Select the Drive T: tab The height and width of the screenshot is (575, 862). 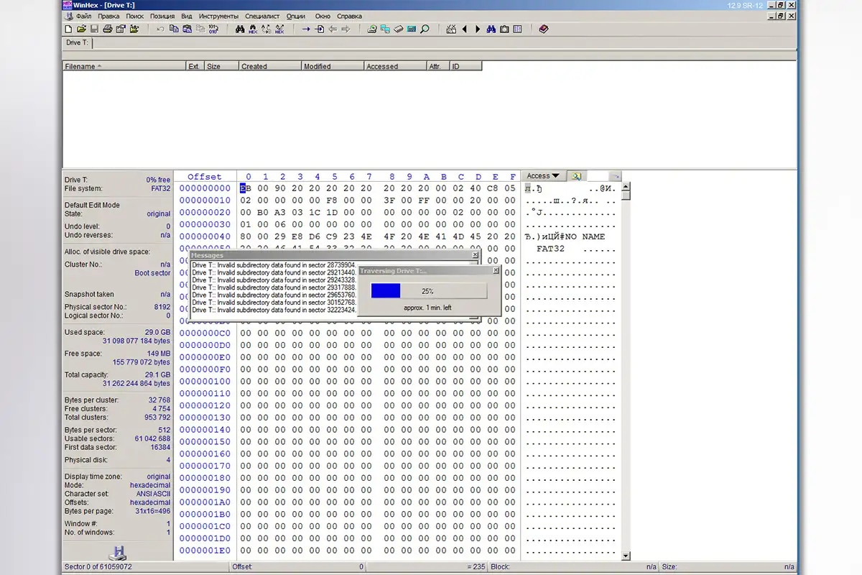click(x=78, y=43)
